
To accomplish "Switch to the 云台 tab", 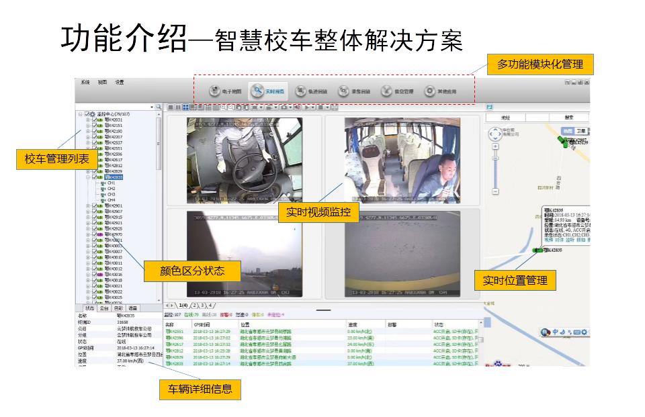I will point(104,308).
